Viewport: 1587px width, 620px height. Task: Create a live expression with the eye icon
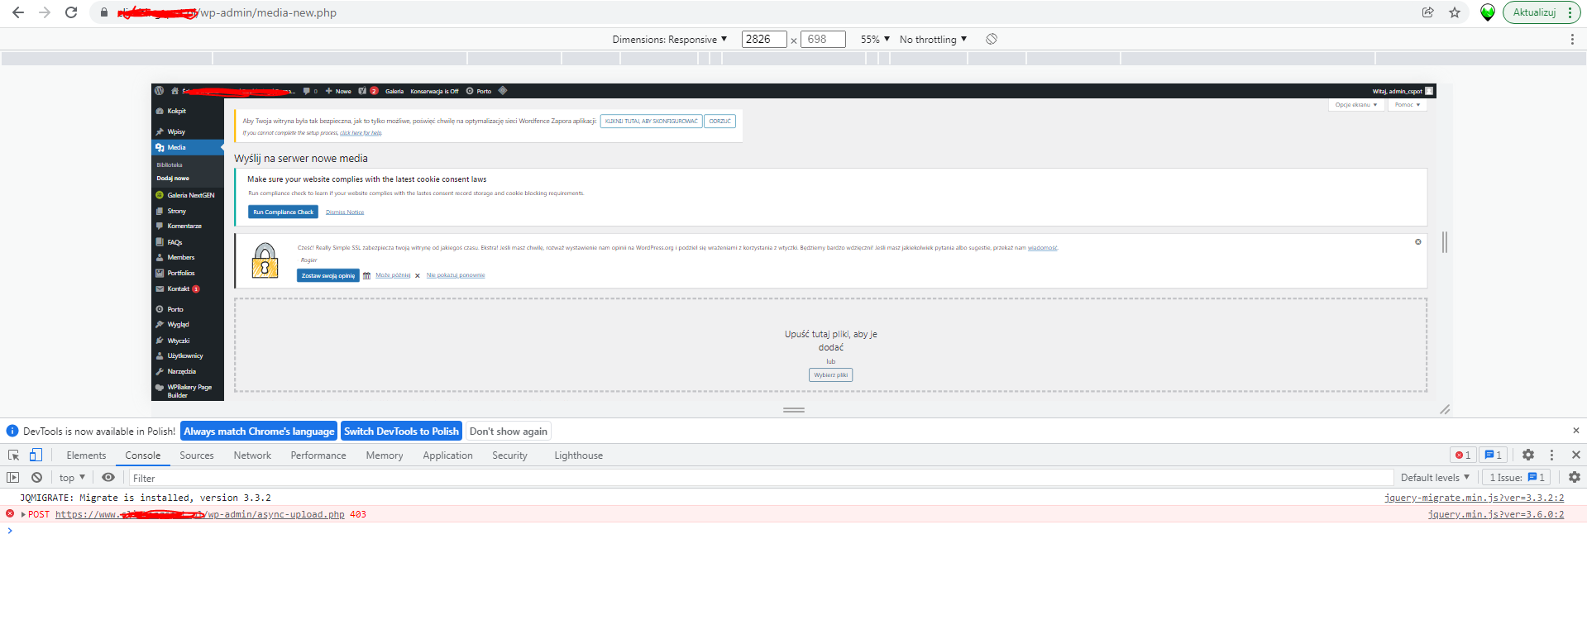[108, 477]
